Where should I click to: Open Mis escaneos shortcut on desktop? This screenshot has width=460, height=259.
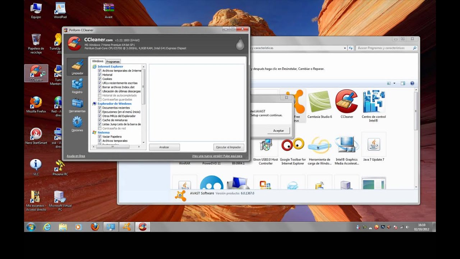pyautogui.click(x=36, y=200)
